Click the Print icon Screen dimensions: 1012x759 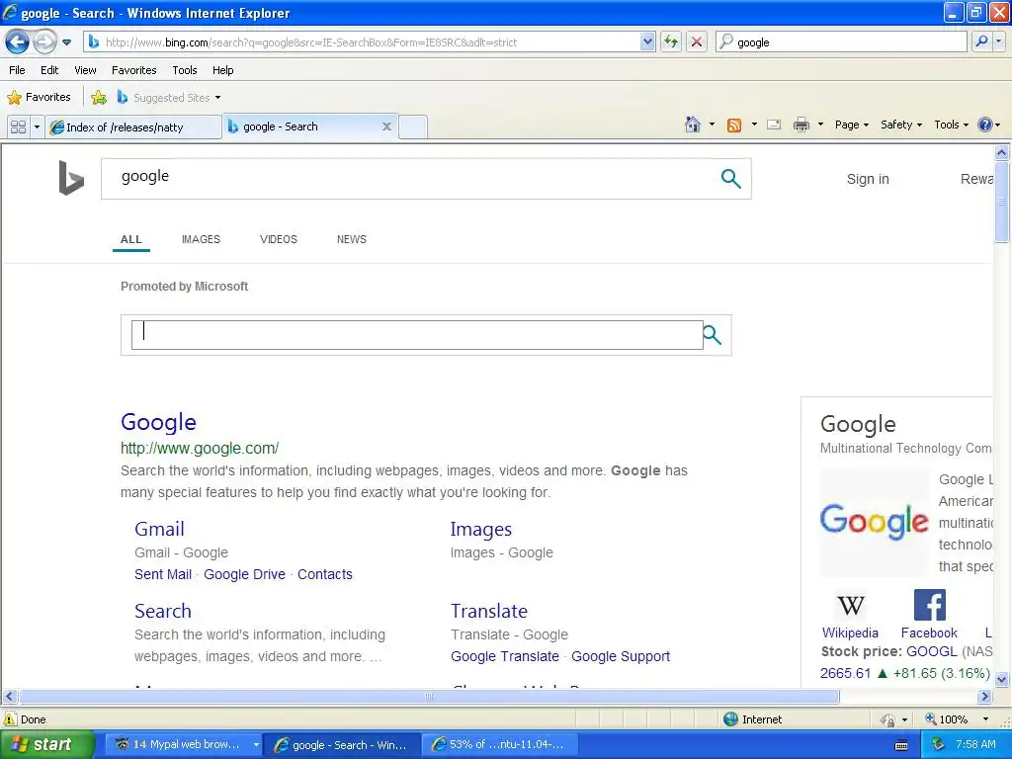(801, 125)
